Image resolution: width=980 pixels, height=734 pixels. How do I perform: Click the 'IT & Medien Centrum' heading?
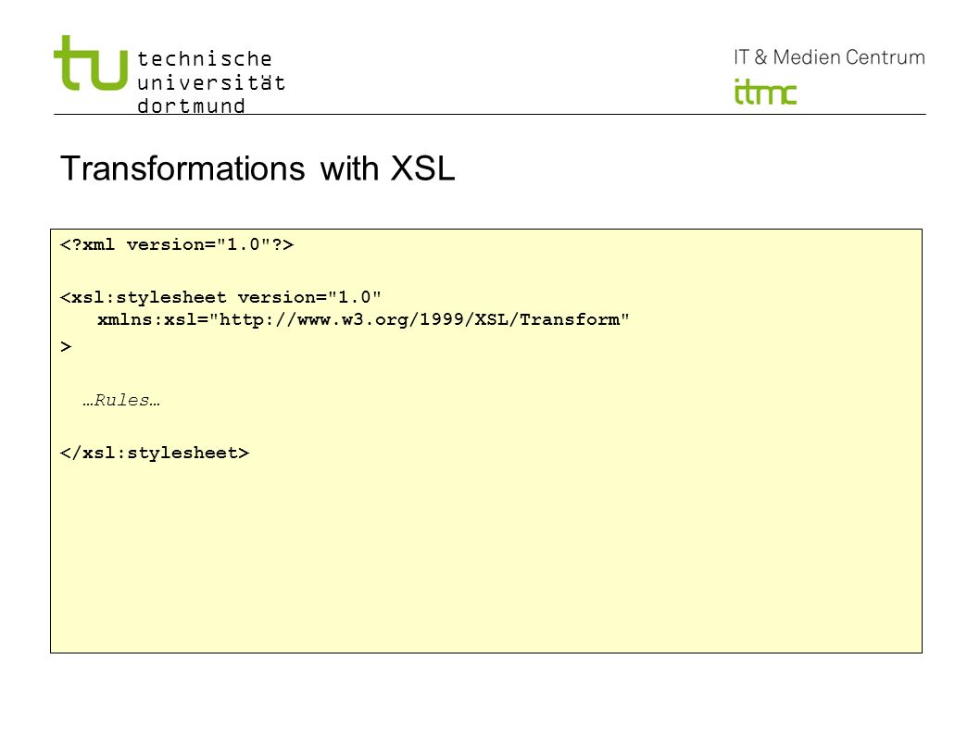click(x=829, y=57)
